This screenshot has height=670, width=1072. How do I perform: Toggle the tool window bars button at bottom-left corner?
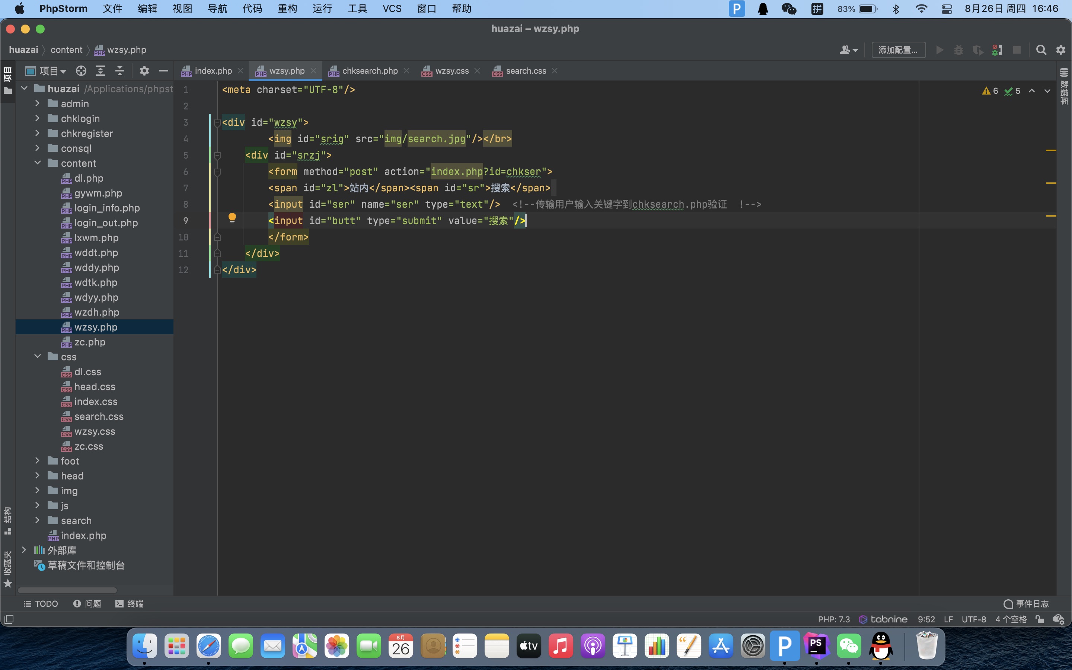(9, 619)
